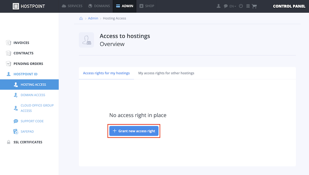Open the shopping cart icon
Screen dimensions: 309x175
tap(254, 6)
